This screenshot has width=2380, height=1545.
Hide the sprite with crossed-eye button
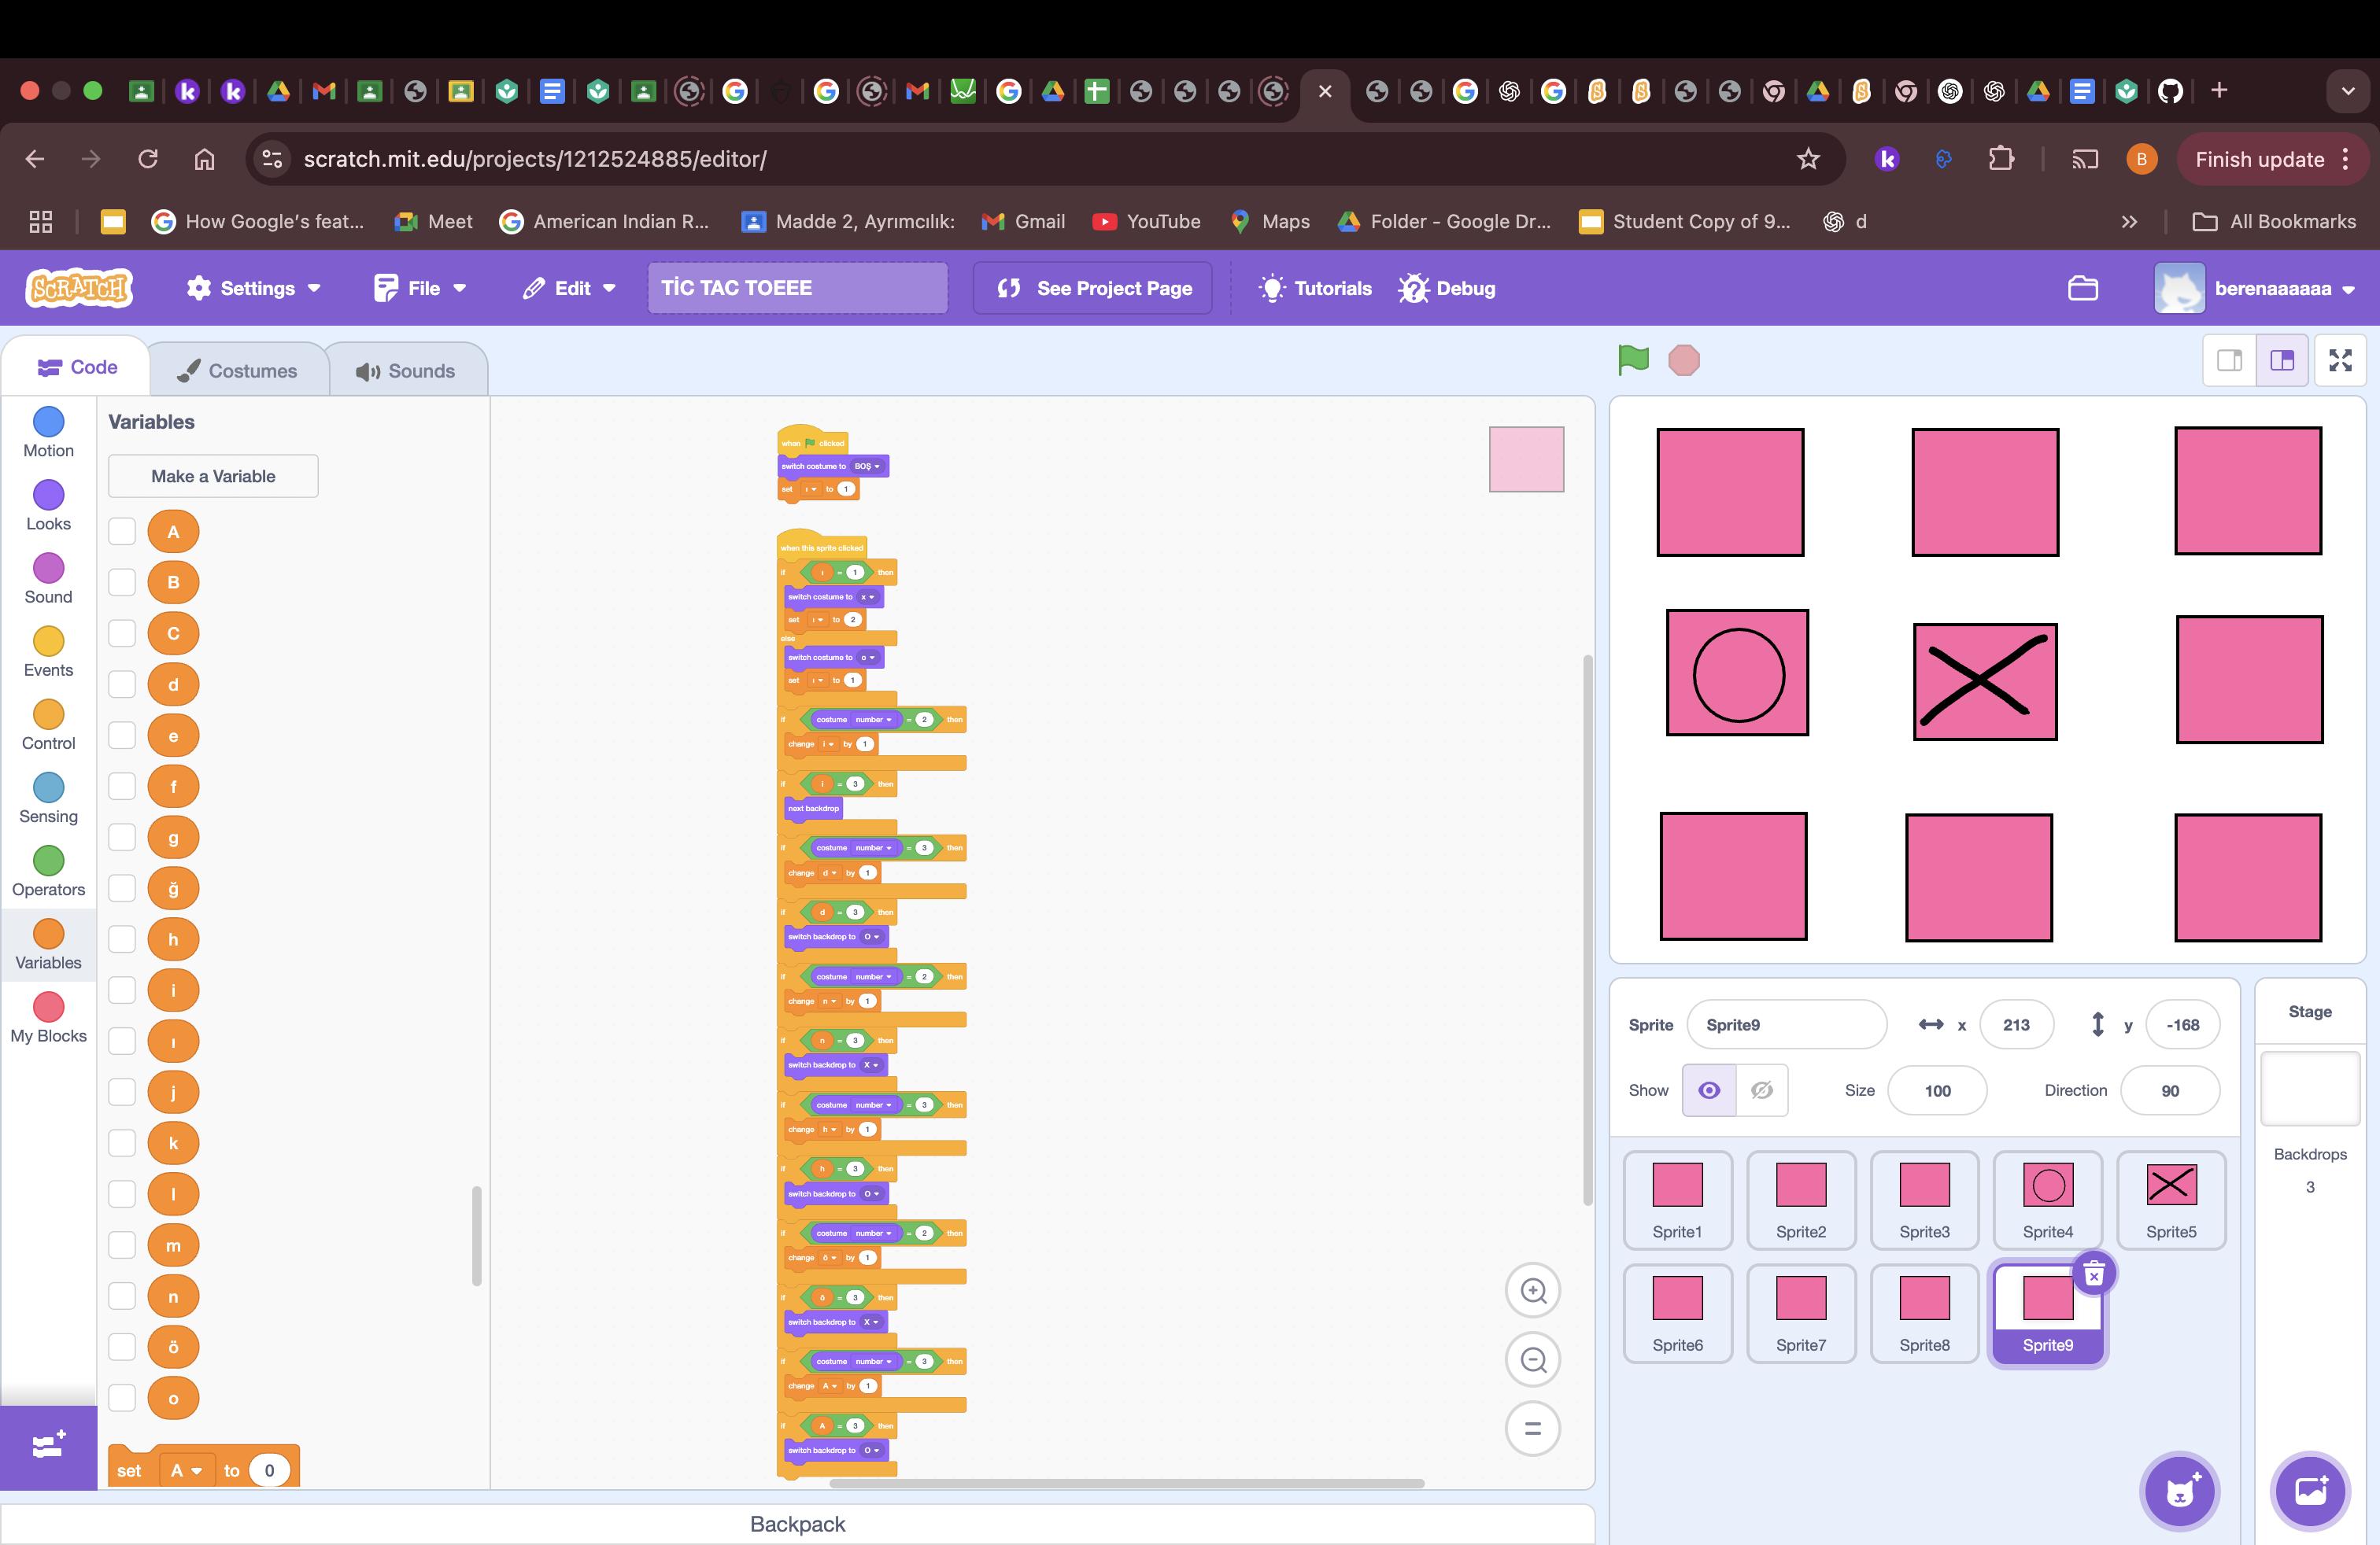(1761, 1090)
